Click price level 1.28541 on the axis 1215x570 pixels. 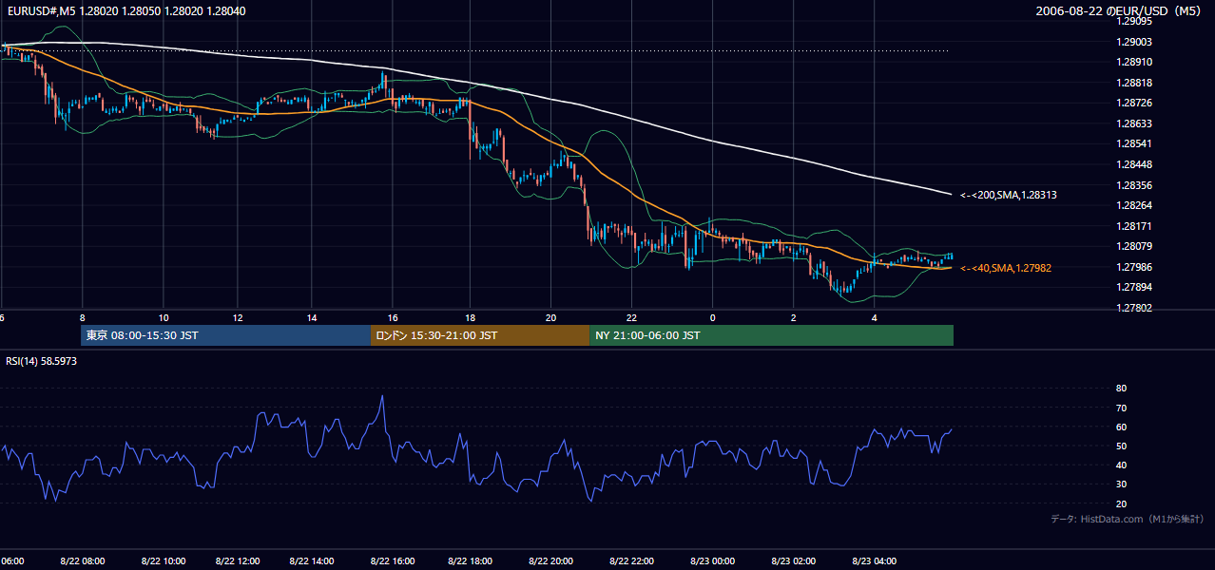[x=1134, y=143]
